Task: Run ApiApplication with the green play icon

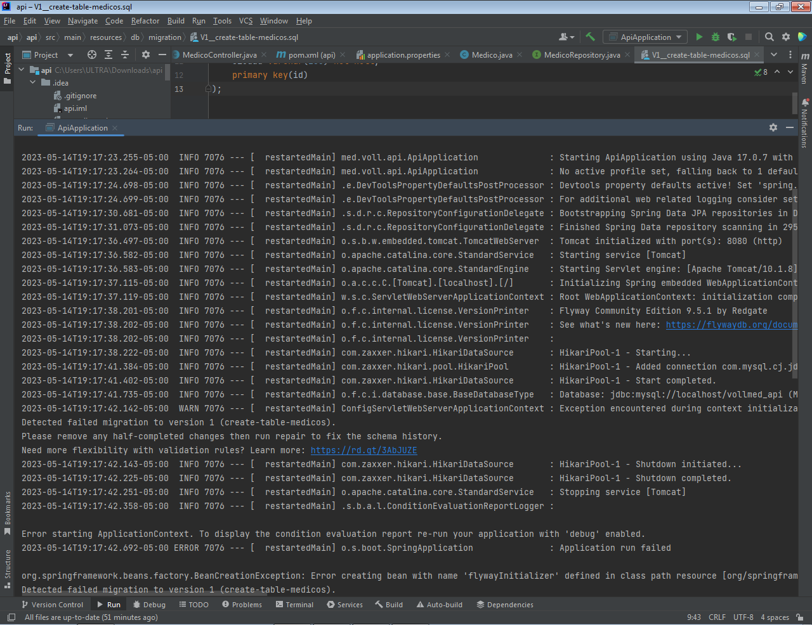Action: [x=699, y=37]
